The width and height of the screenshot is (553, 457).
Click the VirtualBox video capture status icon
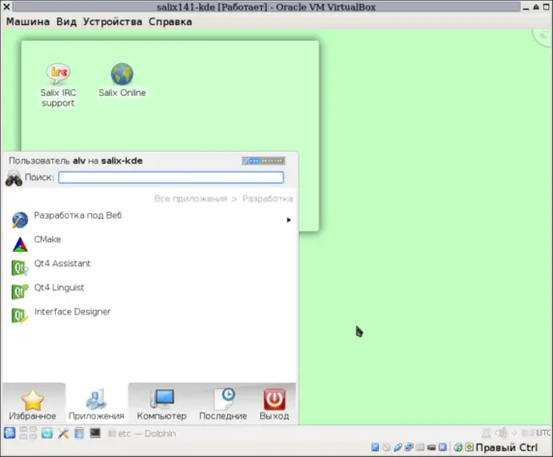pyautogui.click(x=431, y=447)
